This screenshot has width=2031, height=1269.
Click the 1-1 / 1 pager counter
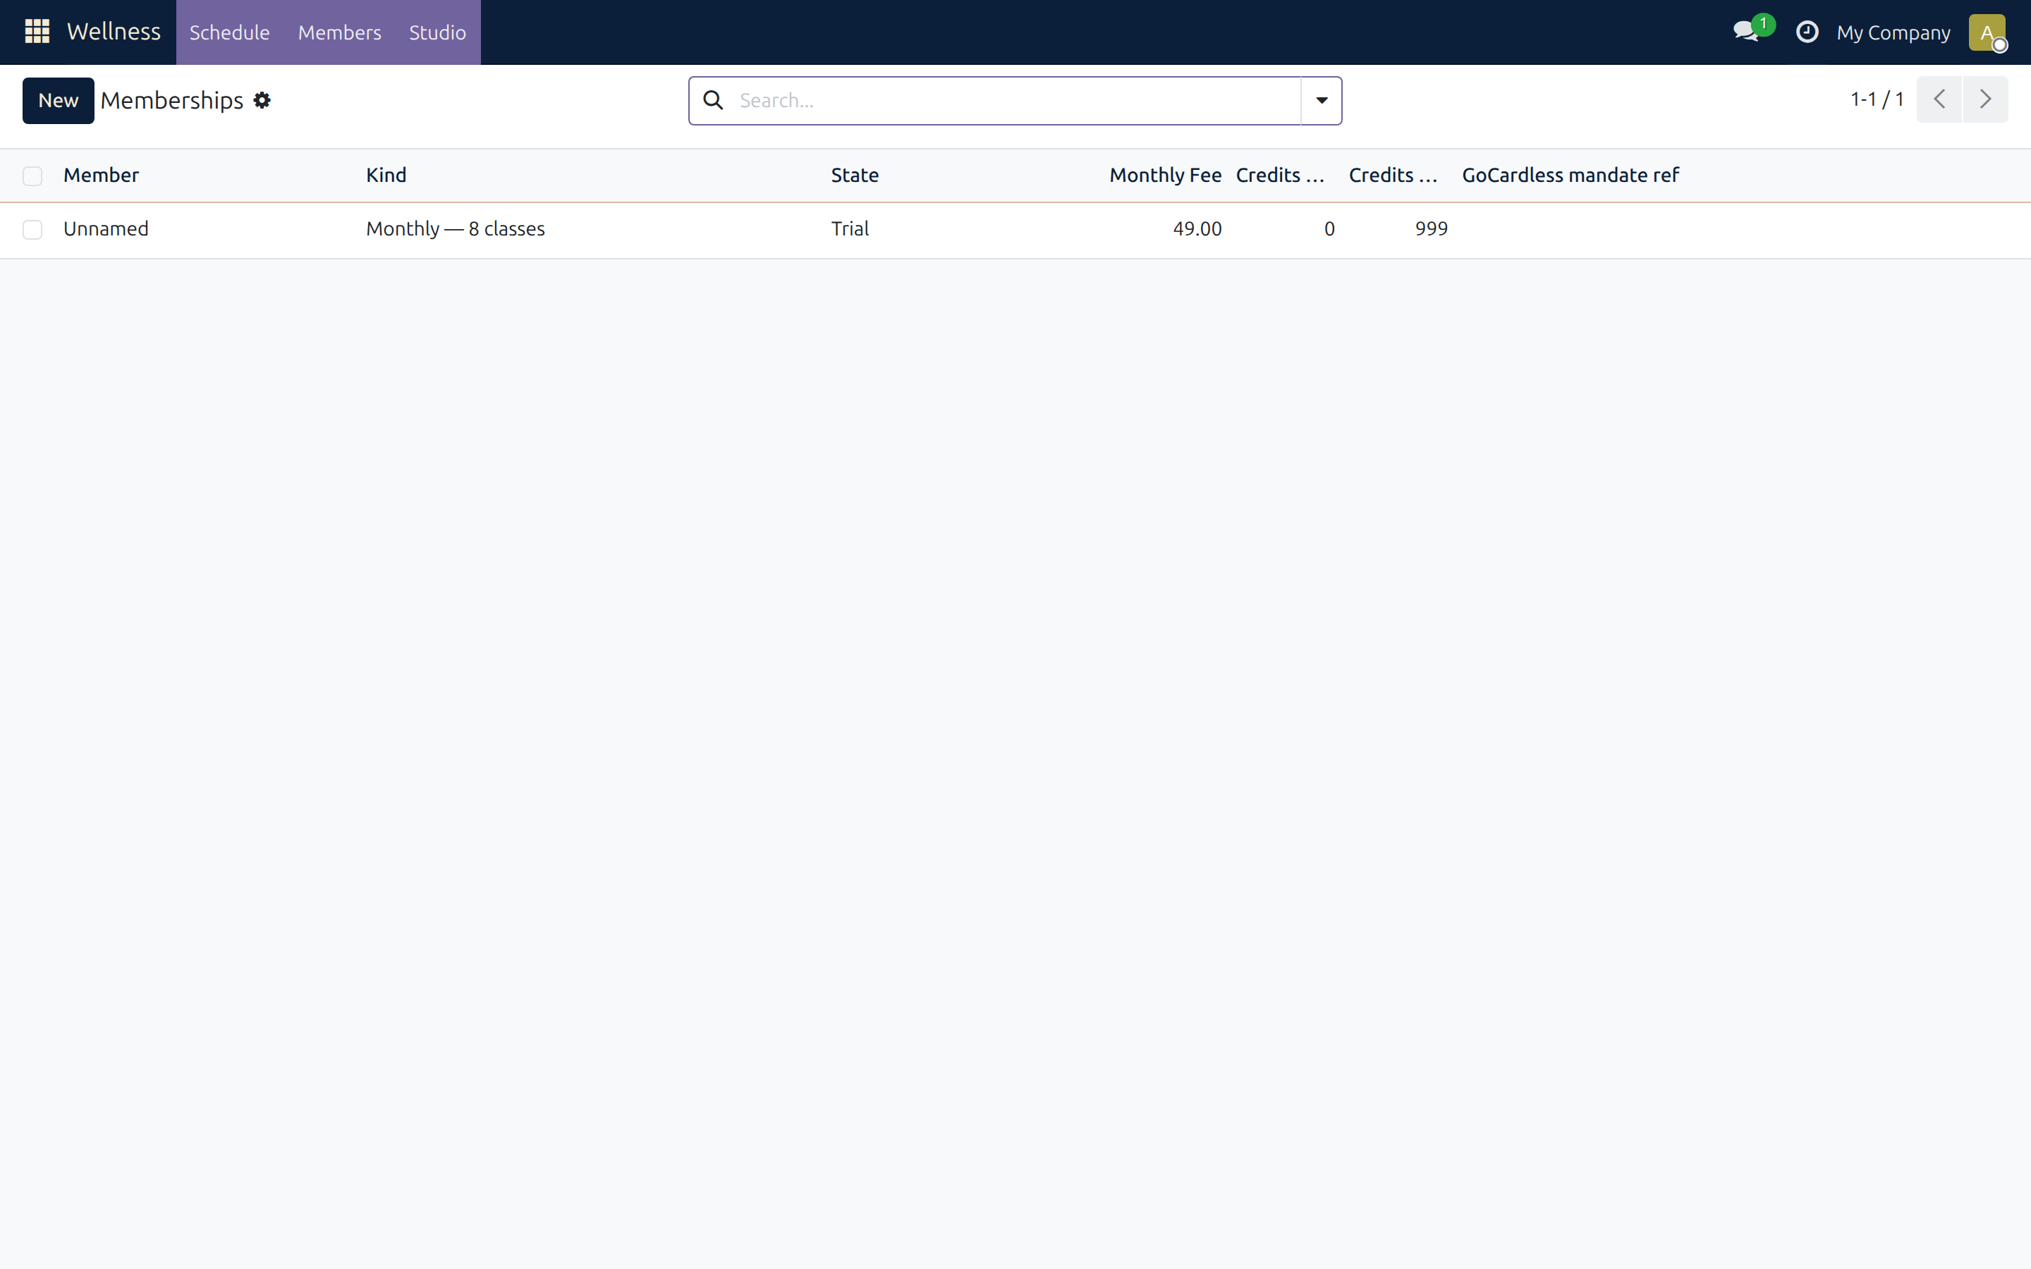point(1877,100)
